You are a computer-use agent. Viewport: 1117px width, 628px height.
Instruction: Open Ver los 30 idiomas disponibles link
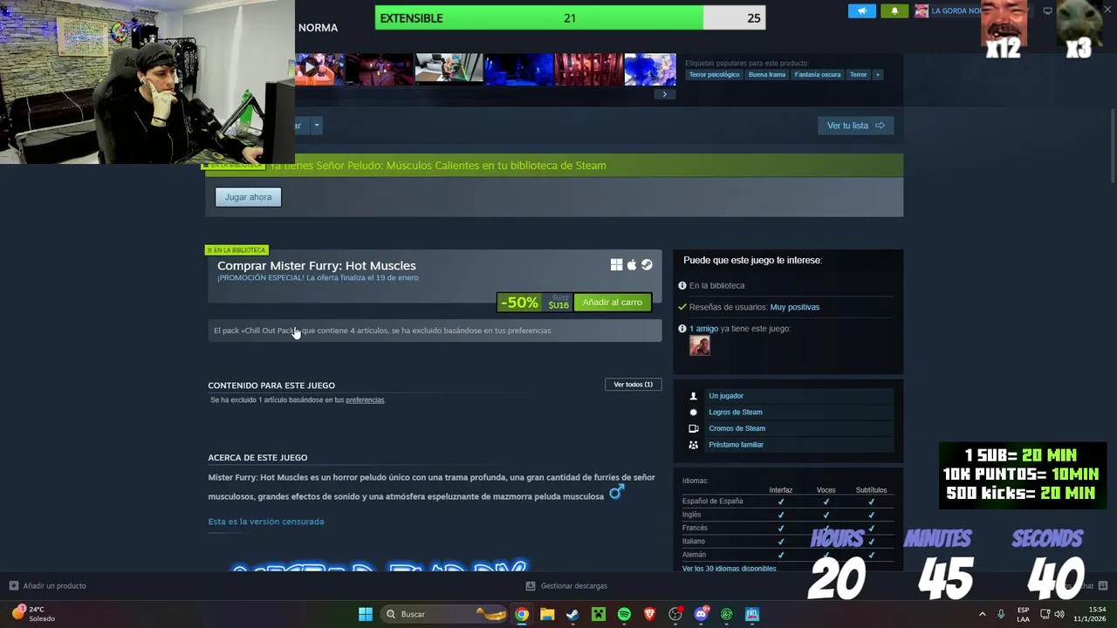click(x=729, y=569)
